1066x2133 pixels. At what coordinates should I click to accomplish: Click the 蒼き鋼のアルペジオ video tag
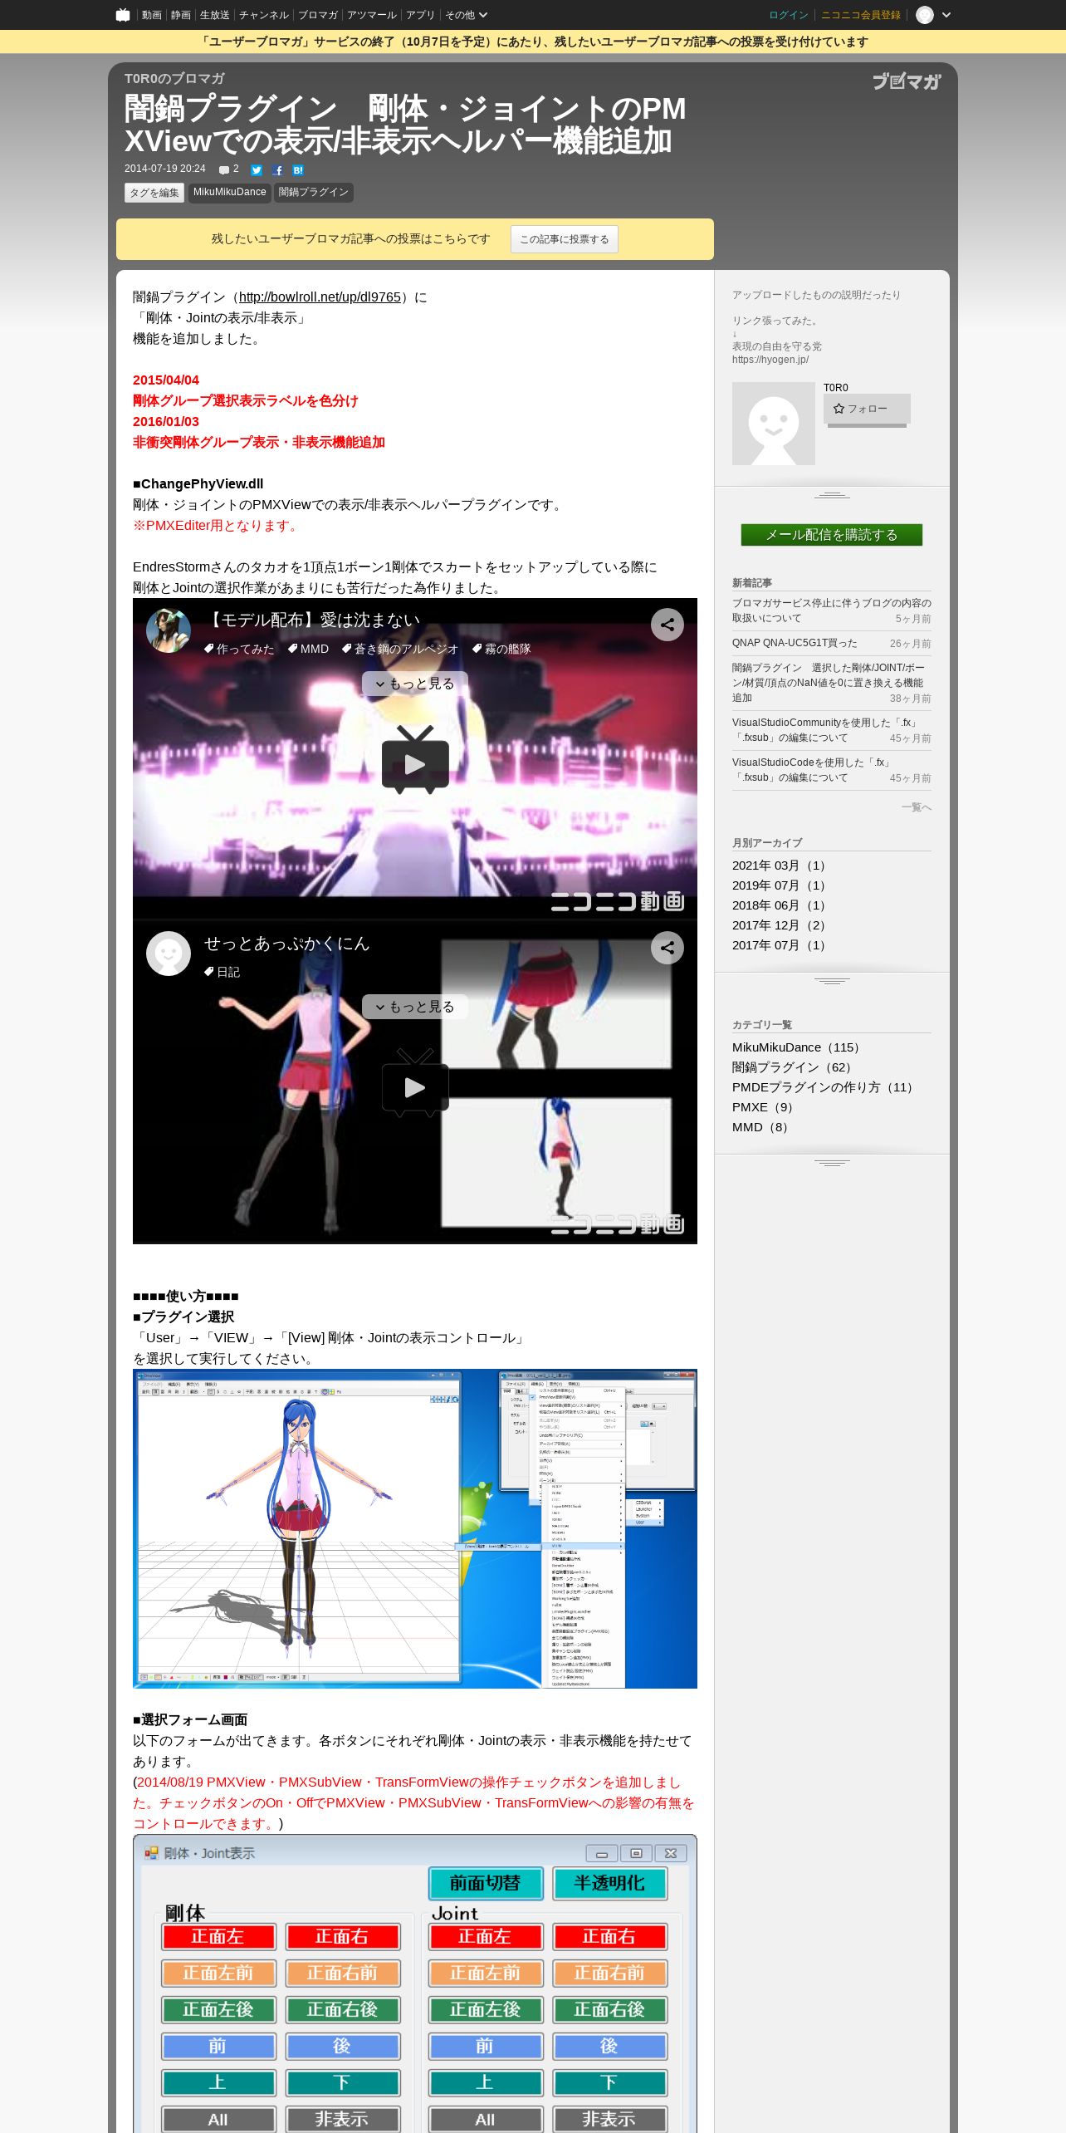[x=400, y=649]
